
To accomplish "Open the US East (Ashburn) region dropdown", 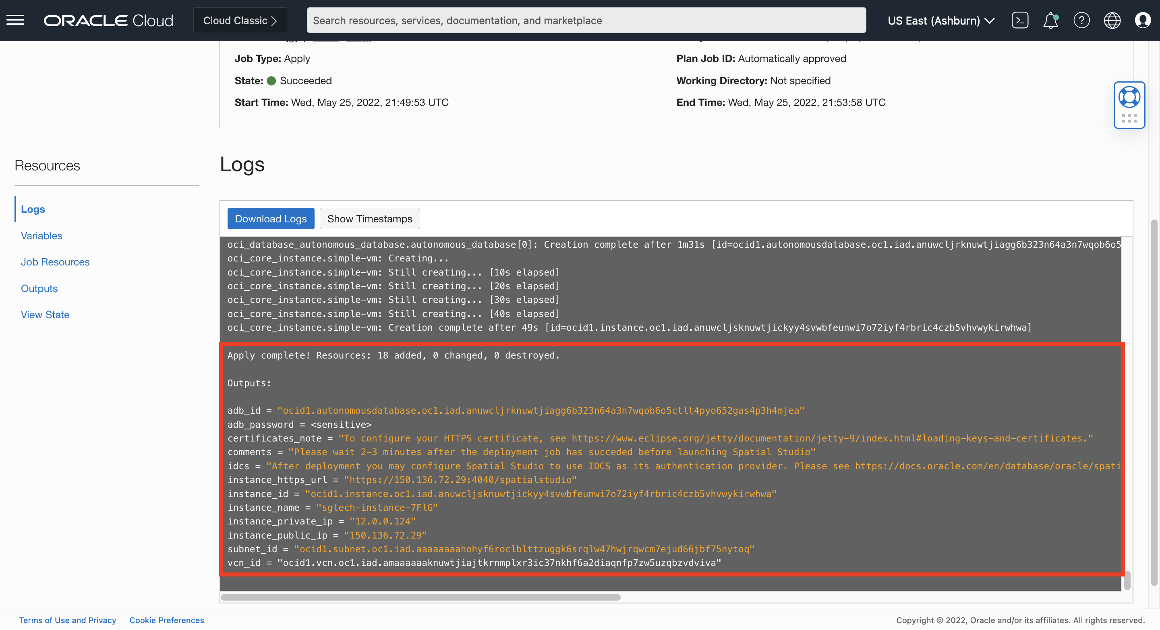I will pyautogui.click(x=940, y=20).
